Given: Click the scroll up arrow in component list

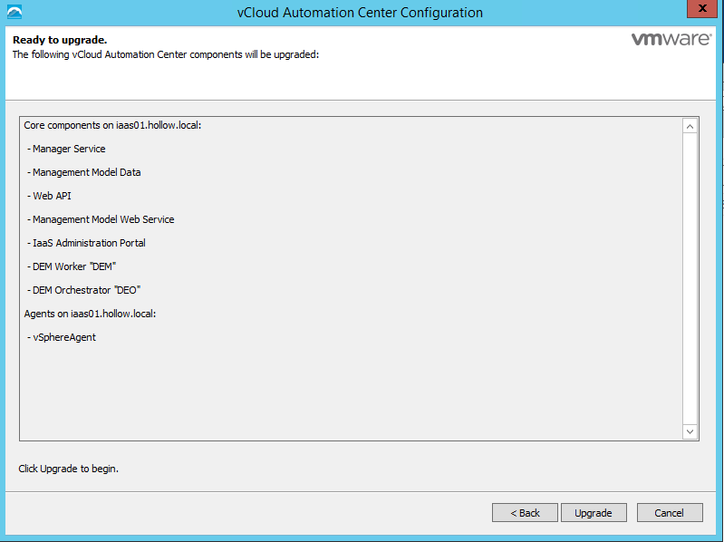Looking at the screenshot, I should [x=690, y=126].
